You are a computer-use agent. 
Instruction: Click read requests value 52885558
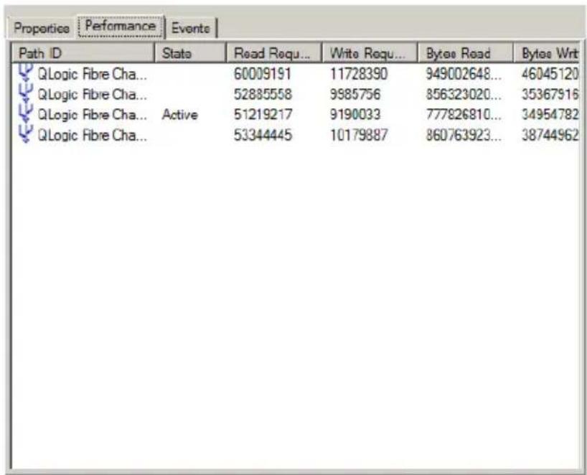tap(263, 94)
